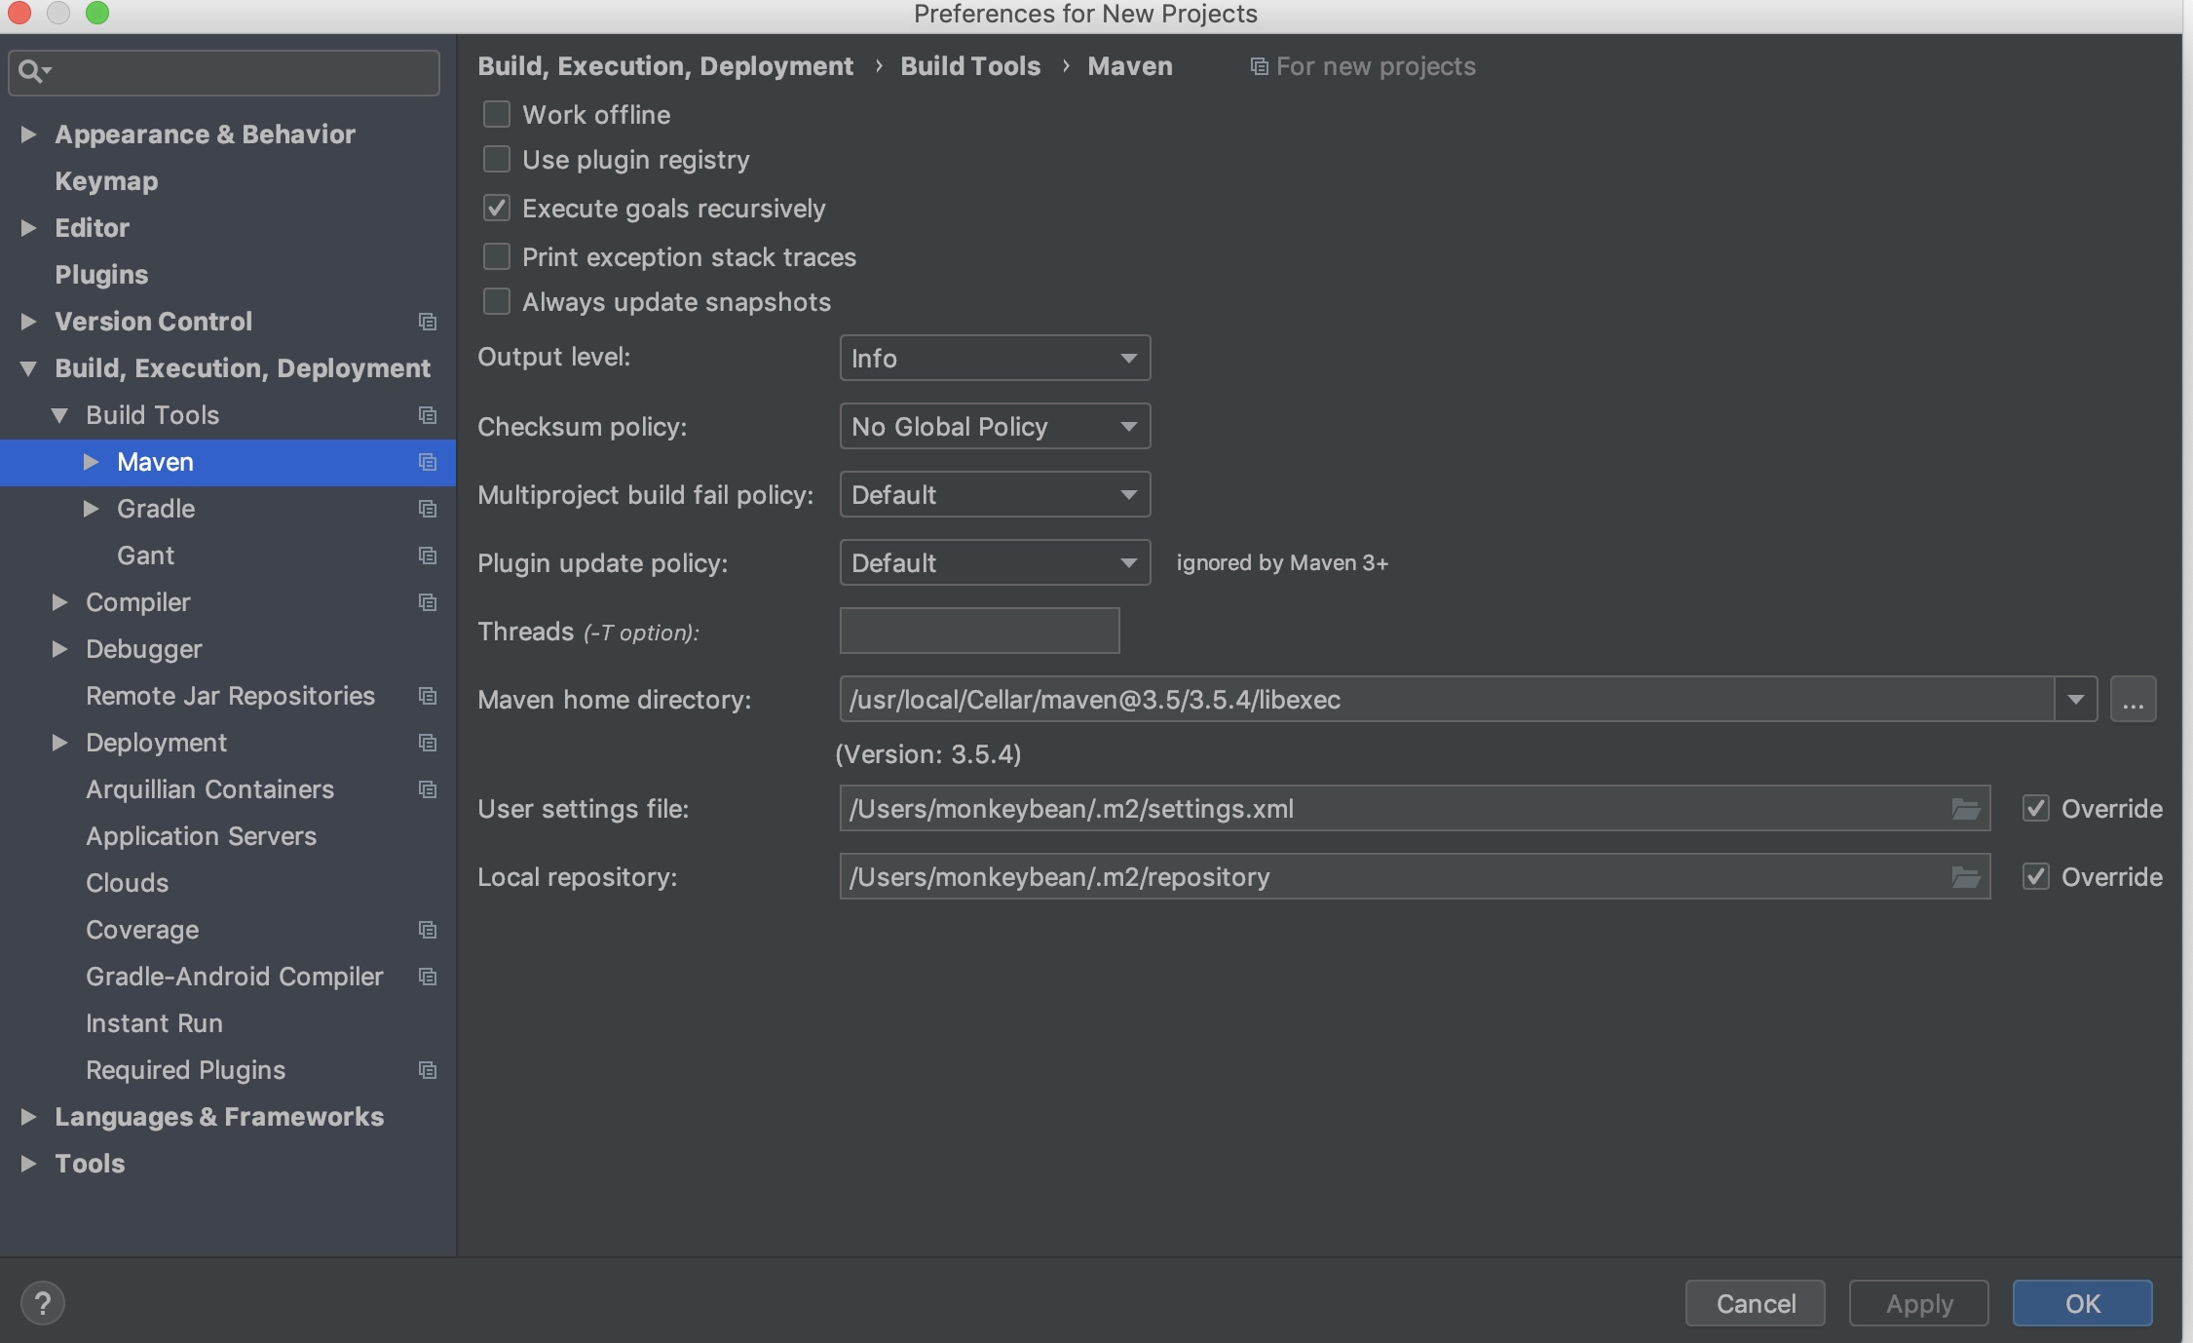Toggle Override for User settings file
2193x1343 pixels.
tap(2036, 808)
